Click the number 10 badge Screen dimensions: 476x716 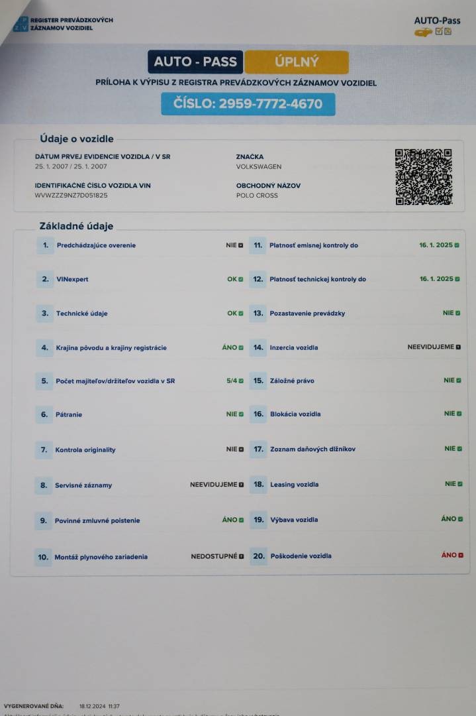point(43,557)
